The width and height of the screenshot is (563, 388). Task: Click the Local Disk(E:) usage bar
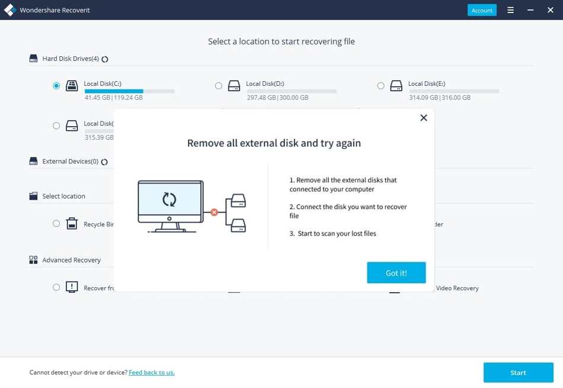click(x=454, y=91)
